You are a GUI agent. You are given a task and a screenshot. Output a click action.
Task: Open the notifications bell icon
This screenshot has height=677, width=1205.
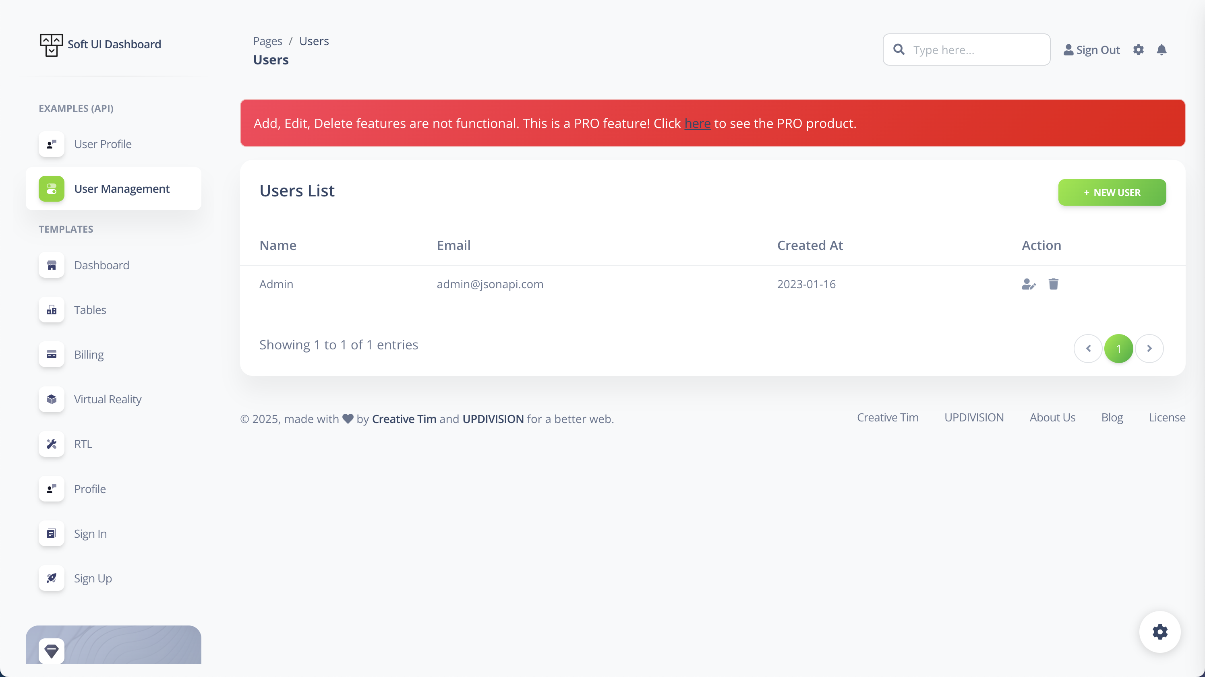pos(1161,50)
